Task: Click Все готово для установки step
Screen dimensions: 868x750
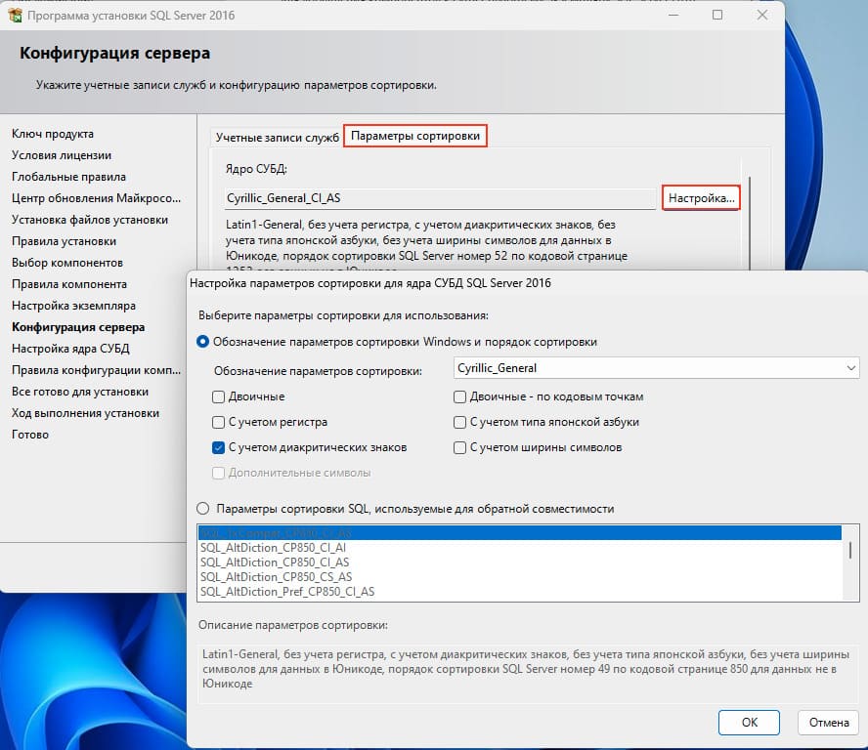Action: 80,392
